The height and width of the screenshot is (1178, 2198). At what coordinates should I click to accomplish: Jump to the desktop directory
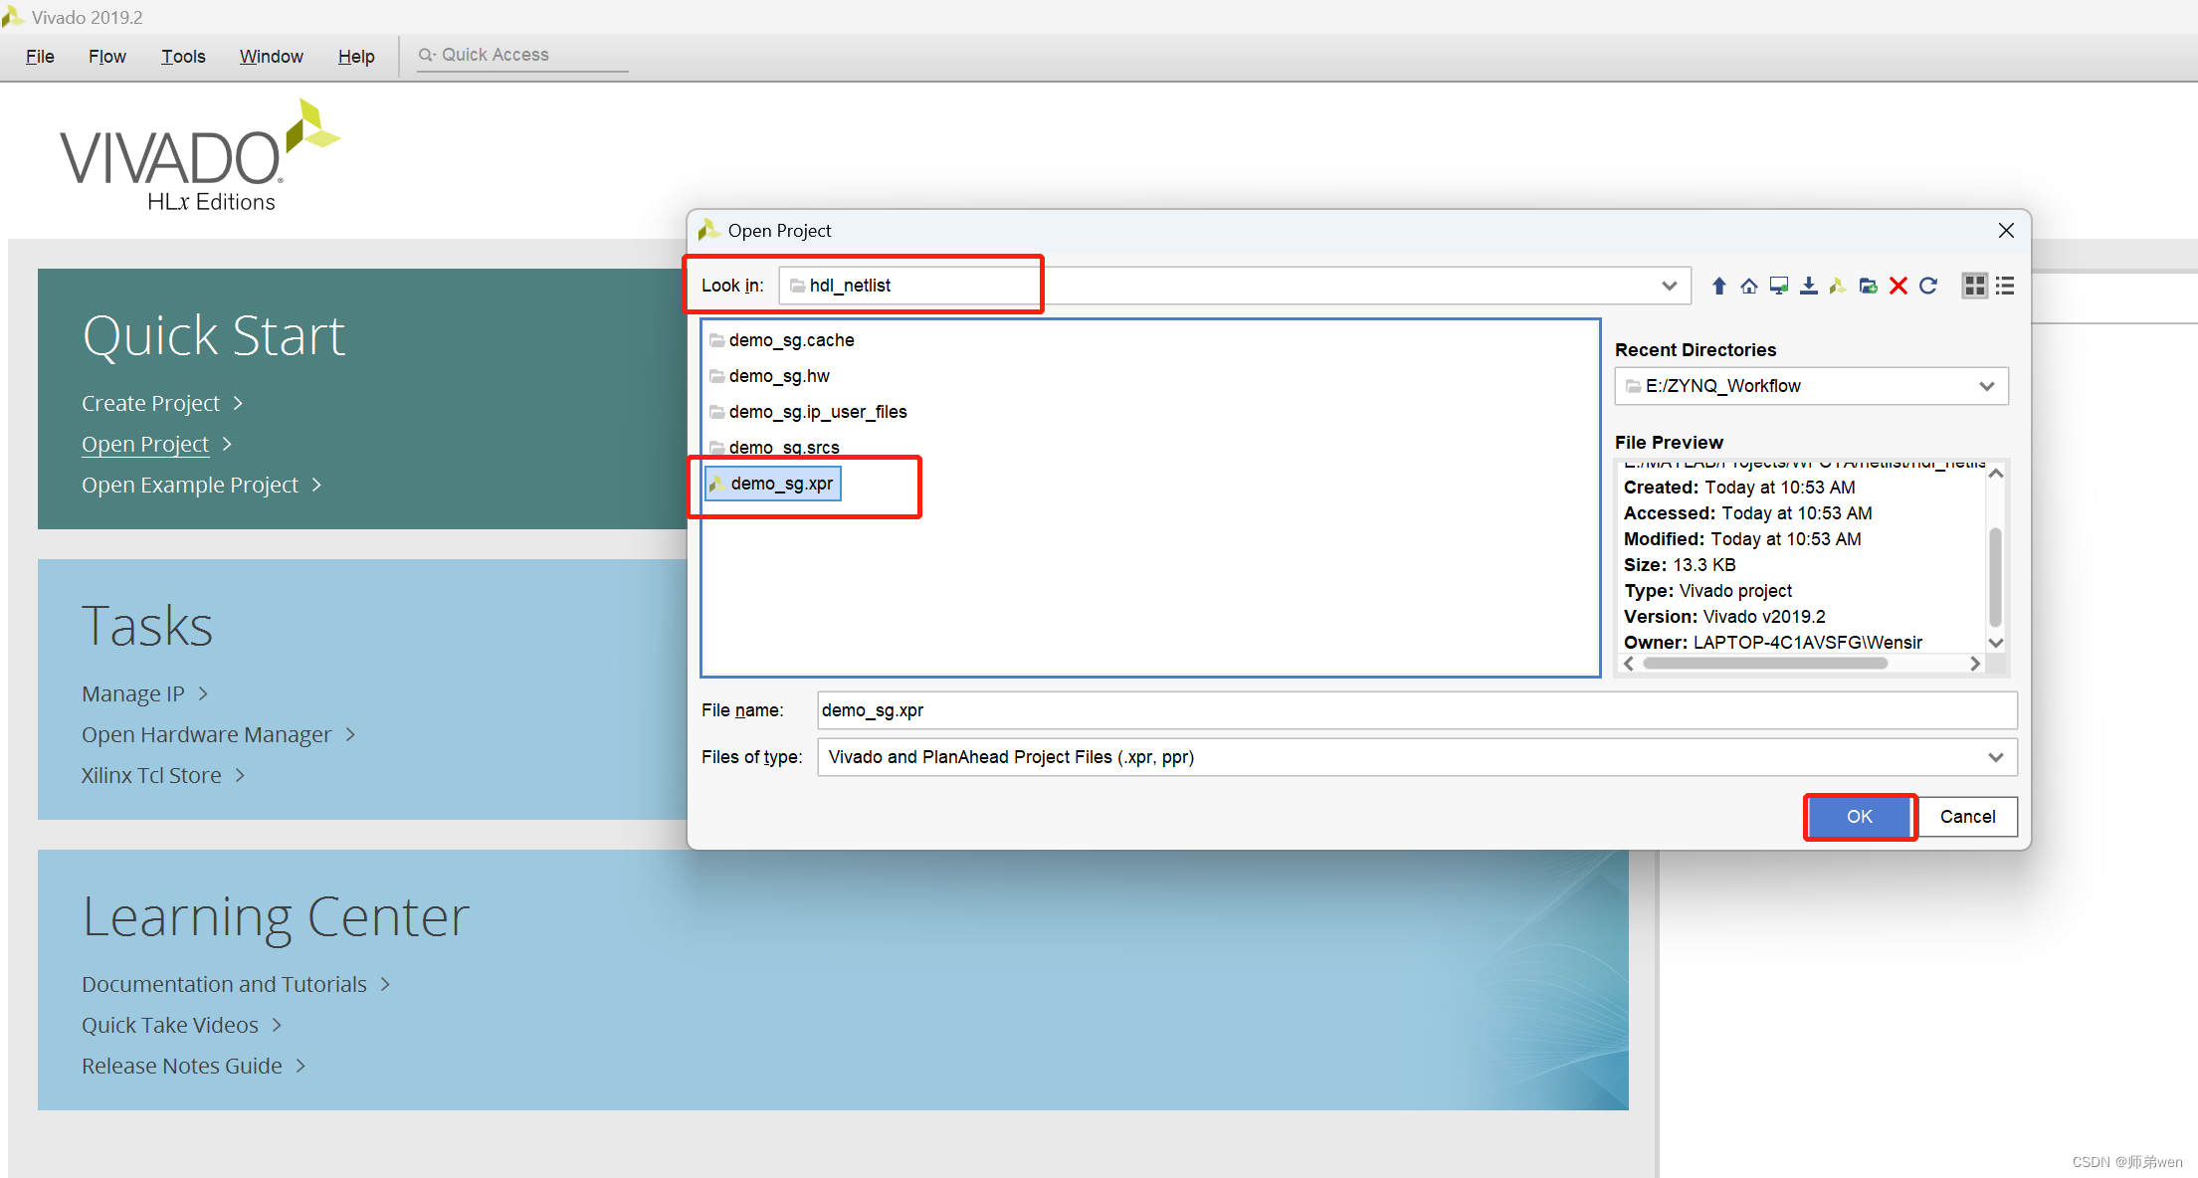coord(1778,286)
